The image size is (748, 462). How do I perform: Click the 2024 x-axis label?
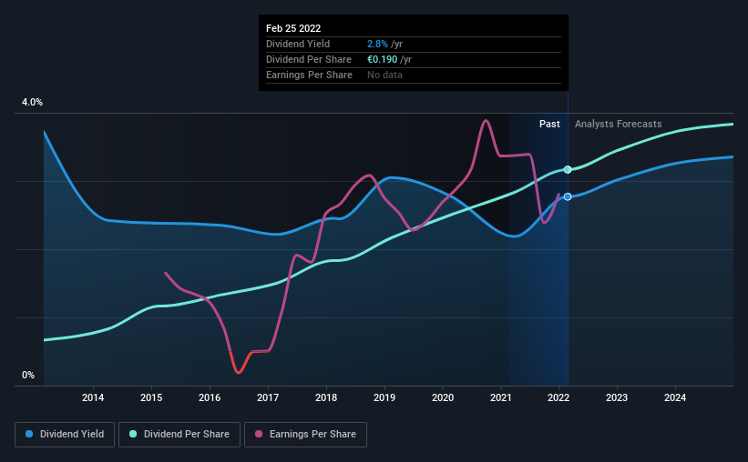675,397
